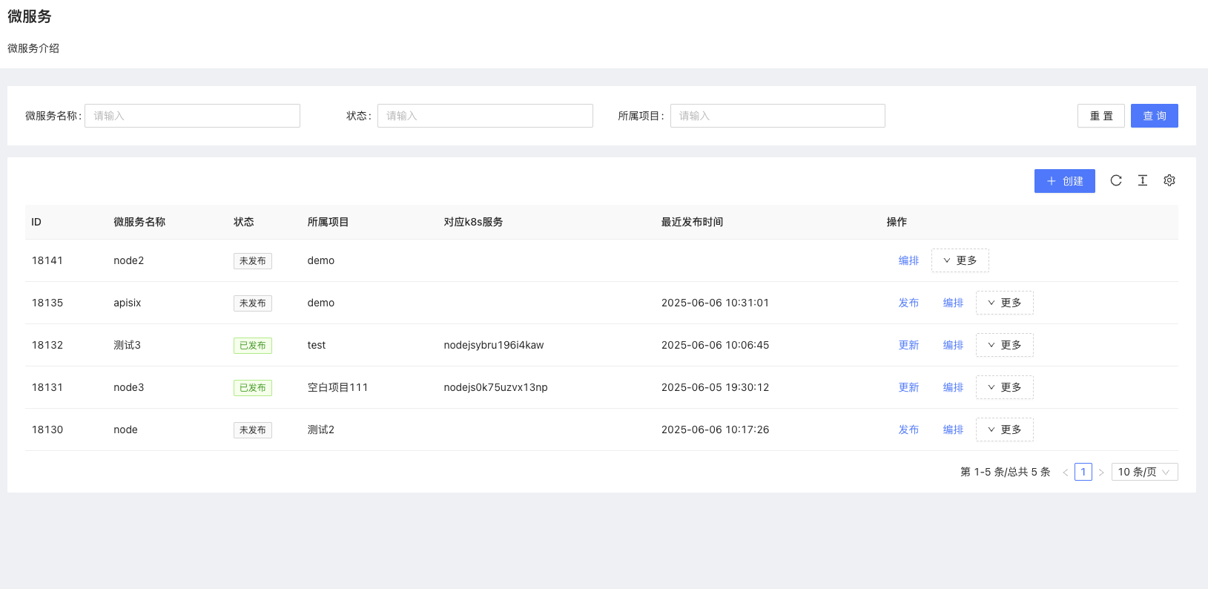Click publish time 2025-06-06 10:31:01
Image resolution: width=1208 pixels, height=589 pixels.
tap(715, 303)
